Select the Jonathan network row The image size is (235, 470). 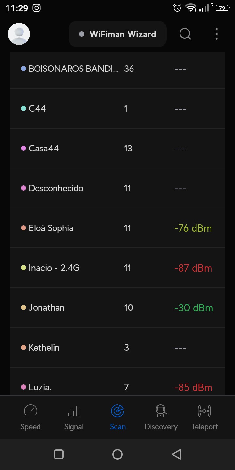(x=117, y=307)
